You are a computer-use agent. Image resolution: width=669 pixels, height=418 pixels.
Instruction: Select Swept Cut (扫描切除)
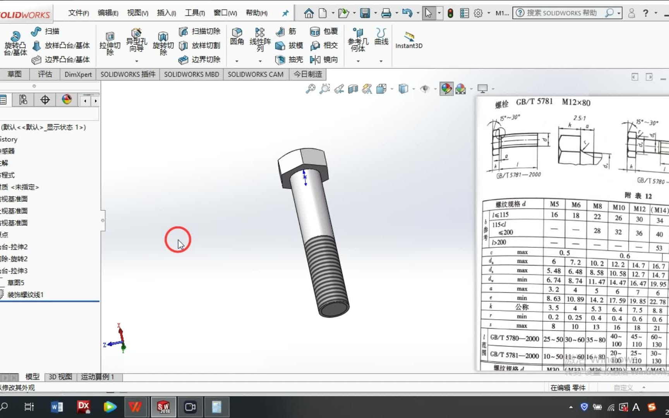200,31
